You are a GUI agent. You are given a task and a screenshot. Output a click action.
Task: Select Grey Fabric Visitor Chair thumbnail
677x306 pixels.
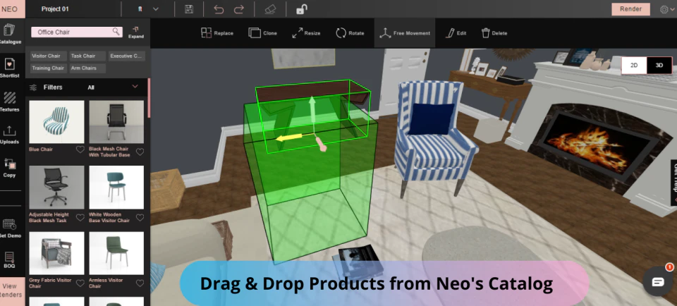pyautogui.click(x=56, y=253)
